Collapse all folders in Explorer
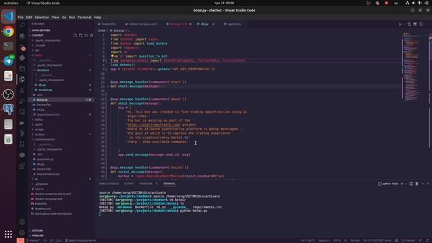 coord(92,35)
